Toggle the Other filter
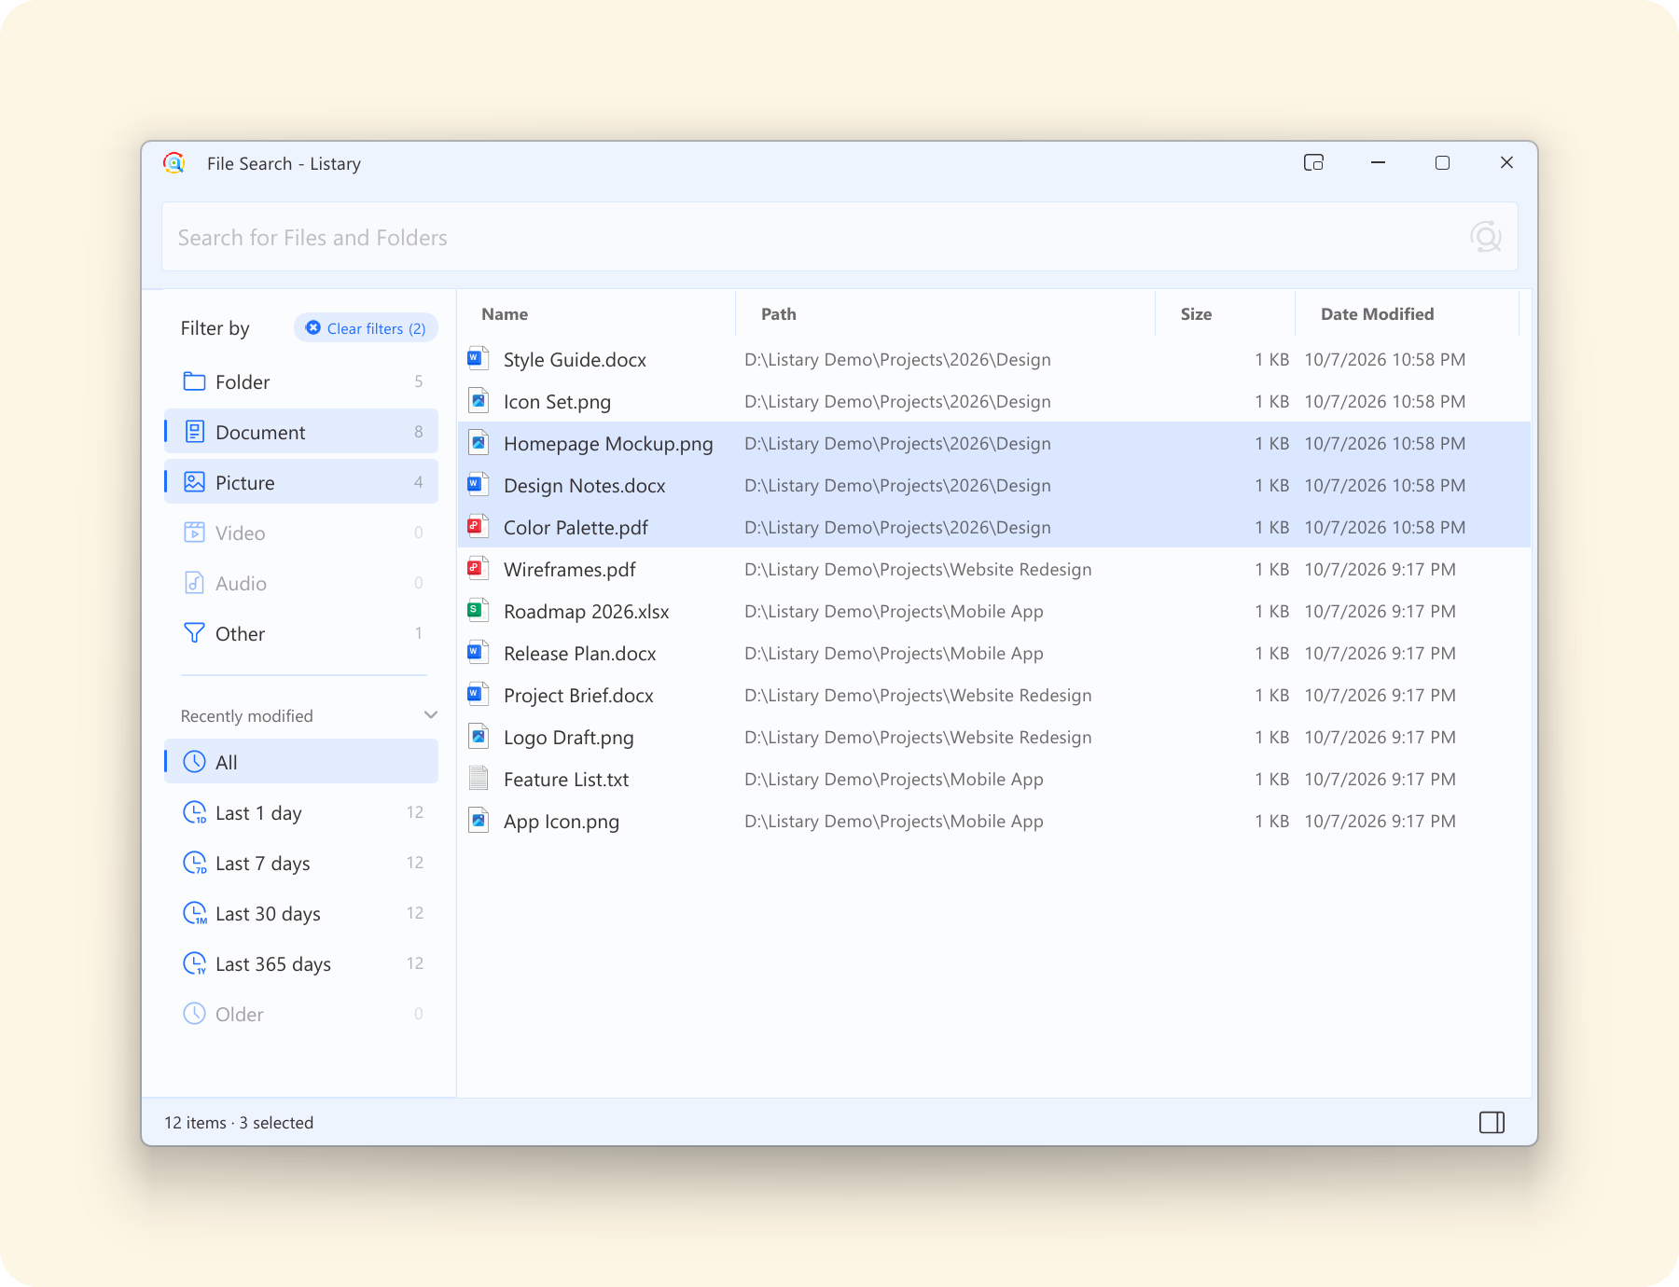 [x=301, y=633]
